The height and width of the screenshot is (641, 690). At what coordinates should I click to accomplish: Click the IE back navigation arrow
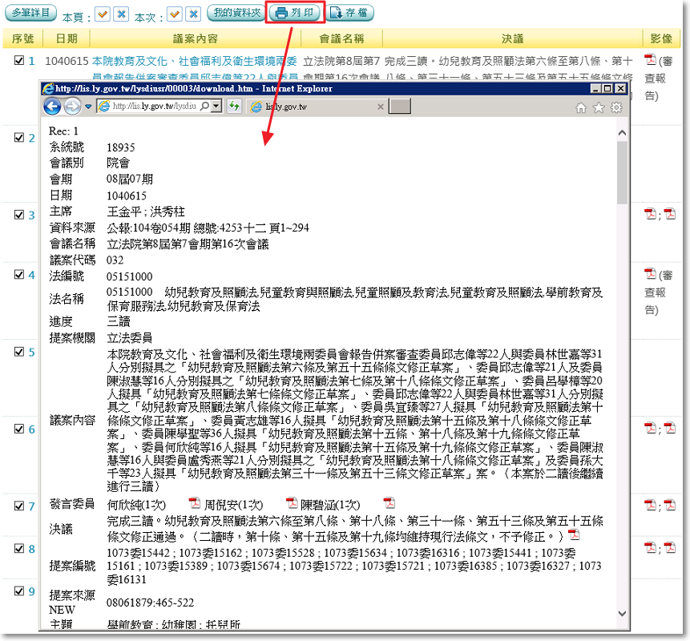tap(53, 107)
